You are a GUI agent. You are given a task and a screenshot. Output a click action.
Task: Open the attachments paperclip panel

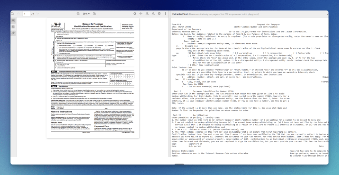click(x=13, y=33)
